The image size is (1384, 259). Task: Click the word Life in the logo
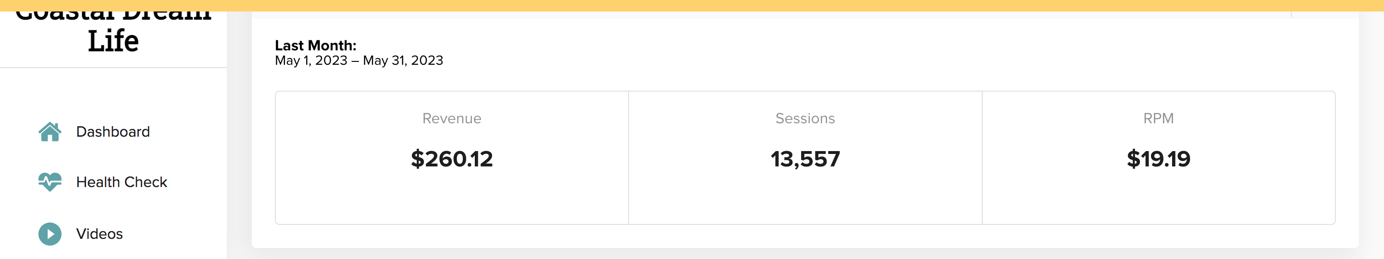(x=113, y=41)
